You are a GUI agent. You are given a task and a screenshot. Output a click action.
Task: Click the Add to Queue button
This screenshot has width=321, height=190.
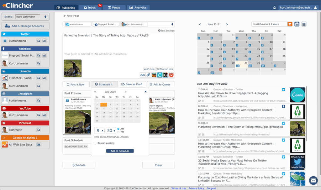tap(160, 84)
